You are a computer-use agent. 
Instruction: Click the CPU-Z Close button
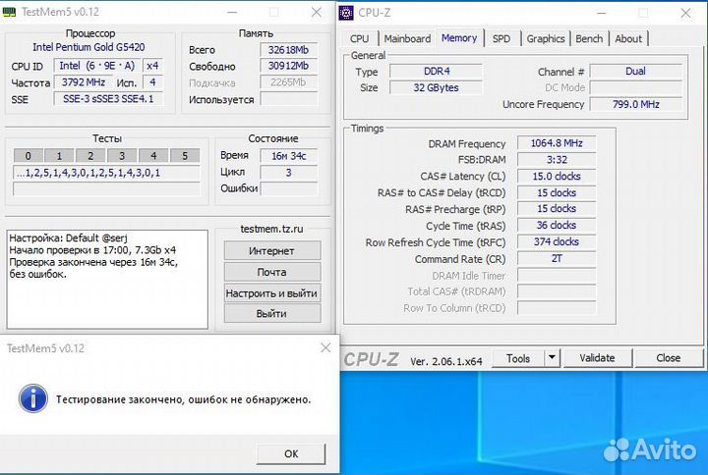click(669, 358)
